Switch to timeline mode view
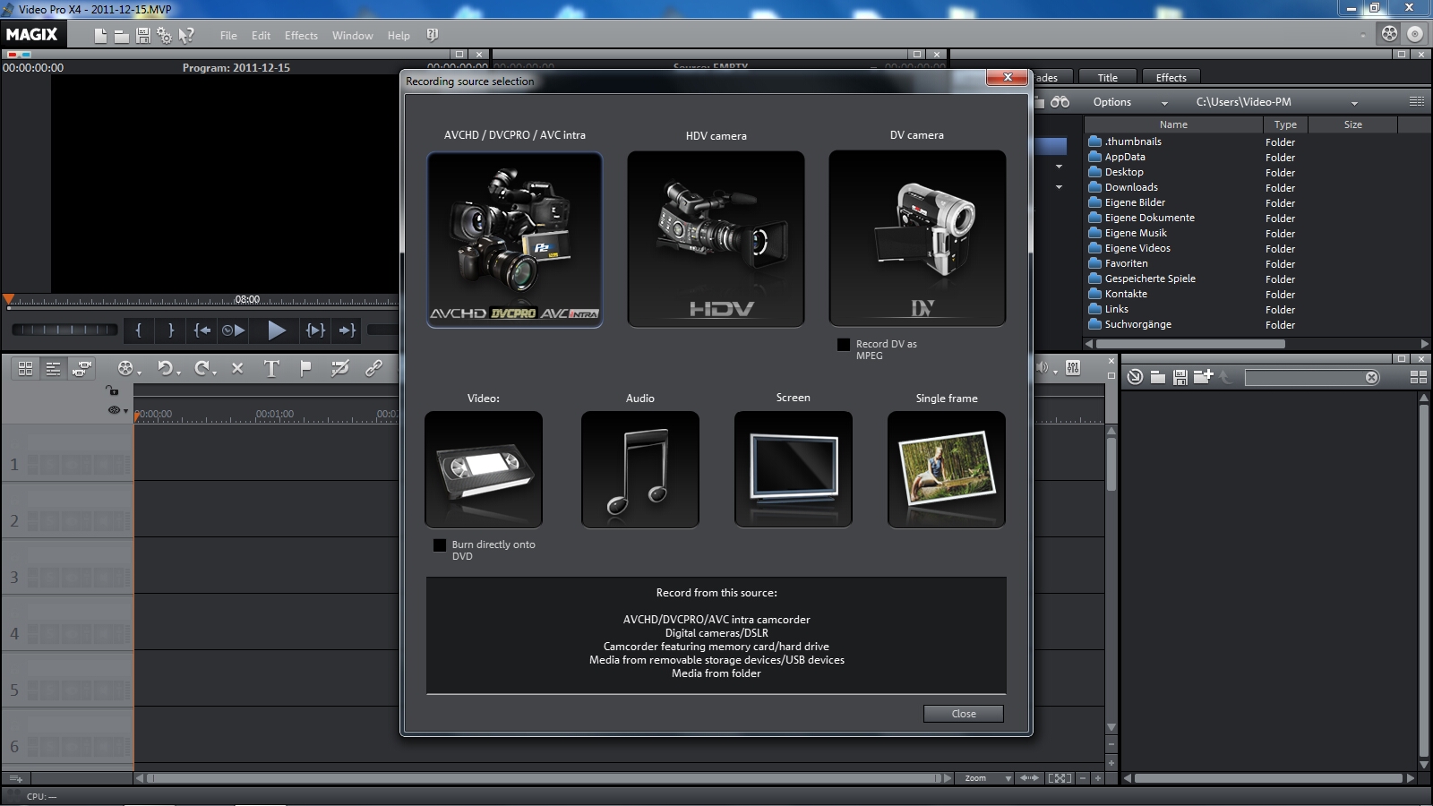The image size is (1433, 806). click(53, 368)
